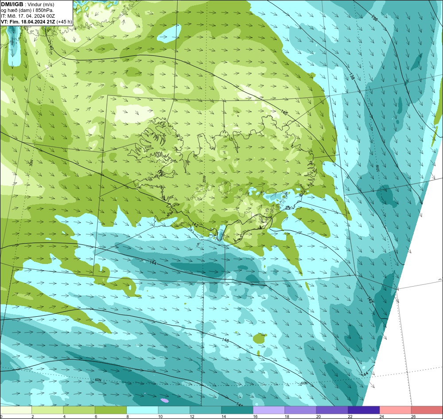Choose the 22–24 m/s dark indigo legend swatch
This screenshot has height=419, width=443.
pyautogui.click(x=364, y=410)
